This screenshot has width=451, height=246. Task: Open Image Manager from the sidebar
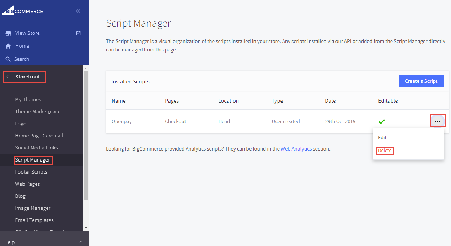tap(32, 208)
